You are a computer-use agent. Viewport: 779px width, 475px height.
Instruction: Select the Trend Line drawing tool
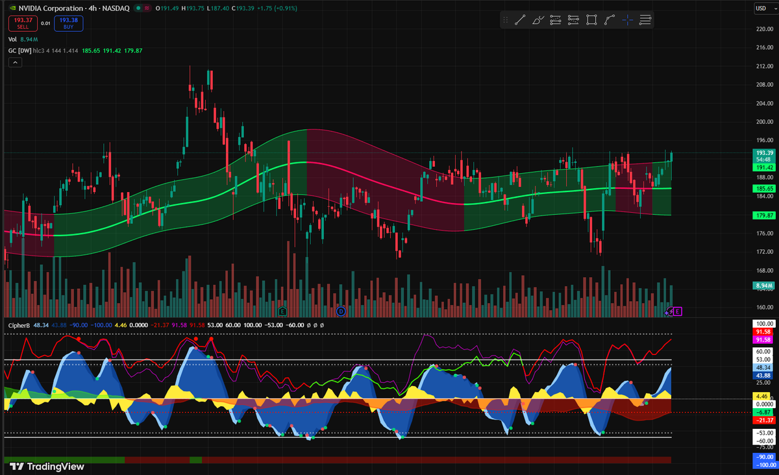click(x=519, y=20)
